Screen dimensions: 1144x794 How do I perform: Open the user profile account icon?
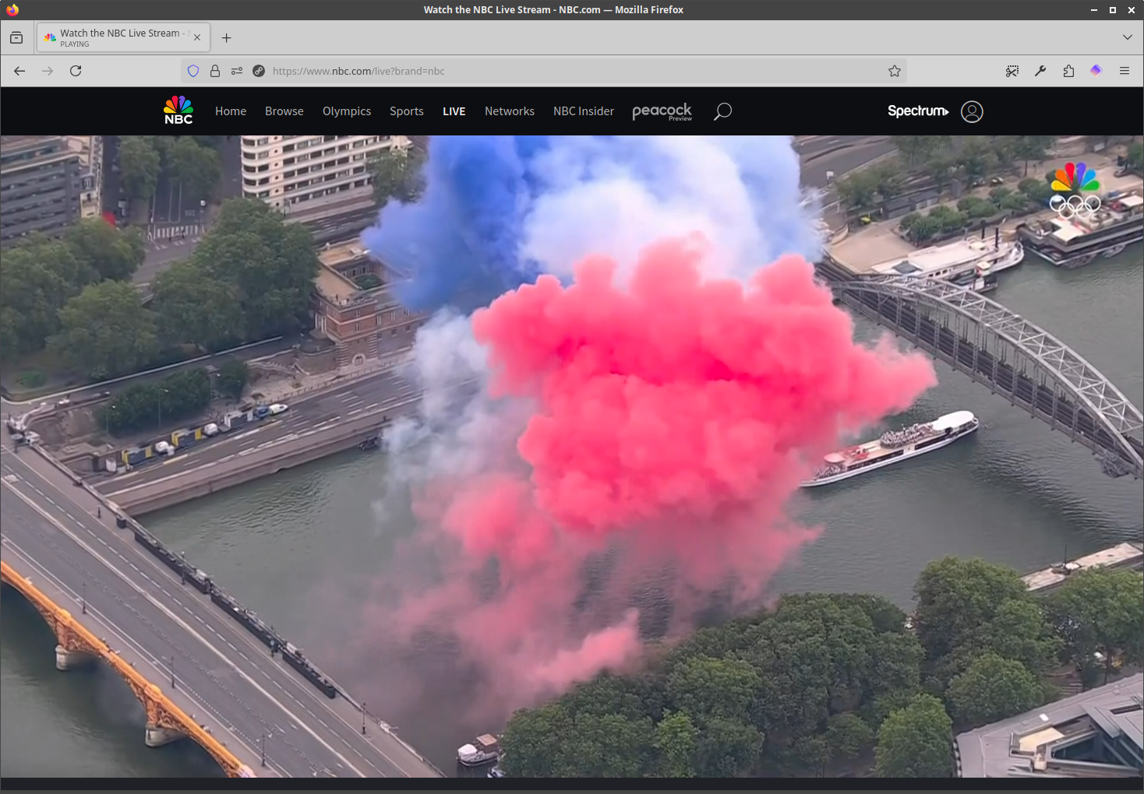coord(972,111)
